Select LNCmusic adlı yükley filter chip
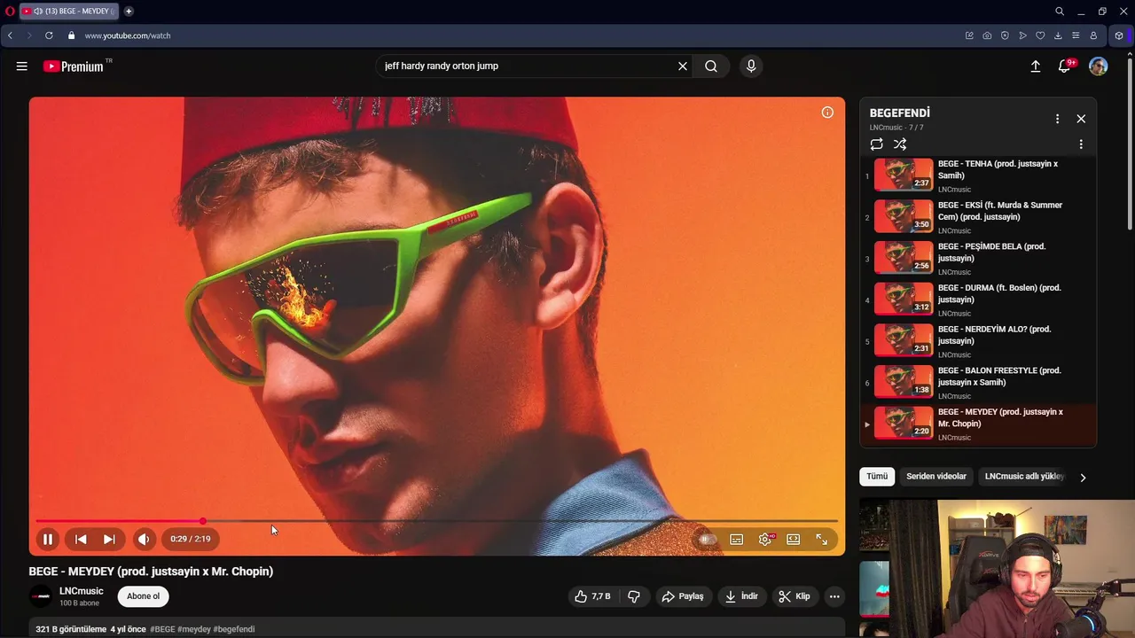Viewport: 1135px width, 638px height. [1024, 477]
